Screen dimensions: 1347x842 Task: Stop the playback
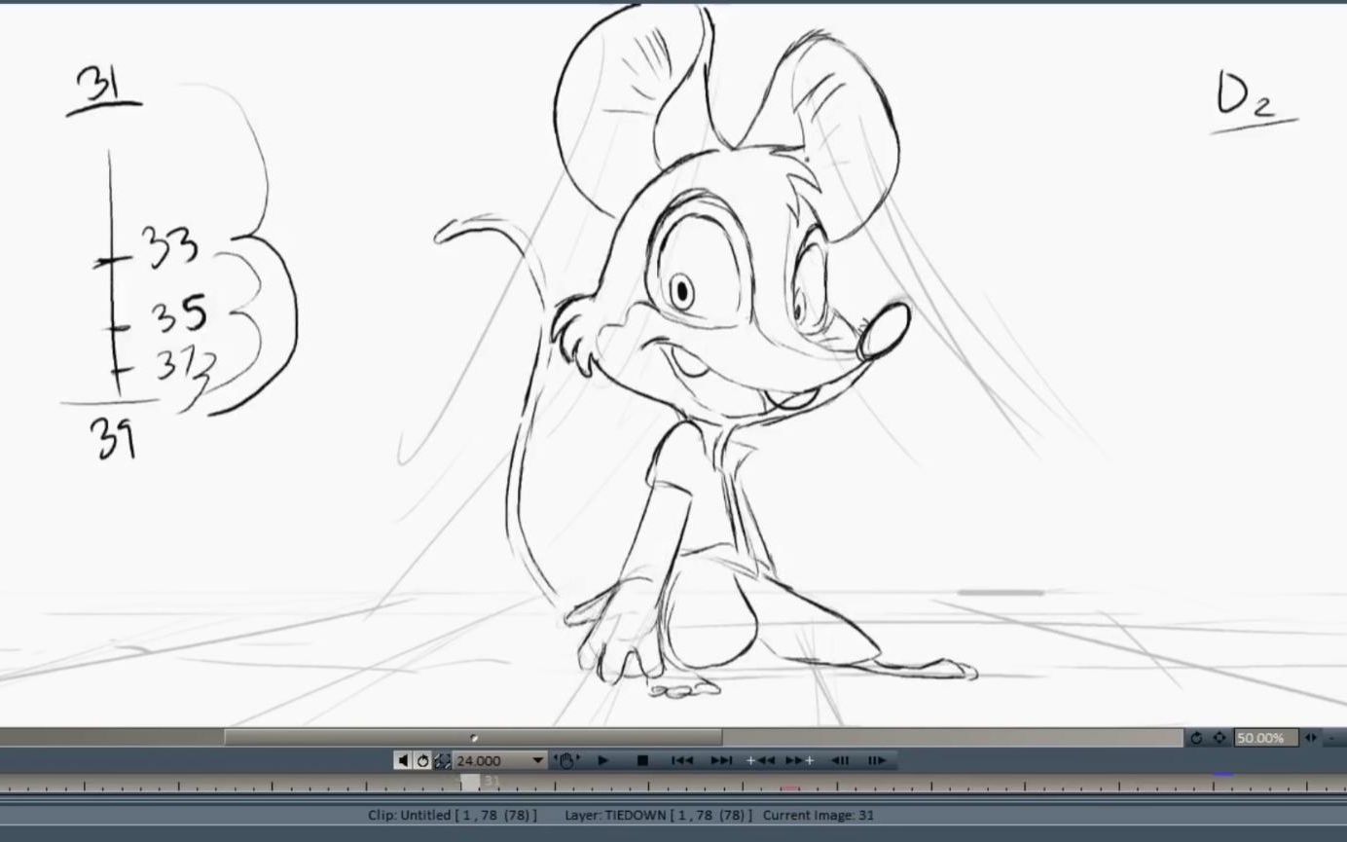pos(642,760)
